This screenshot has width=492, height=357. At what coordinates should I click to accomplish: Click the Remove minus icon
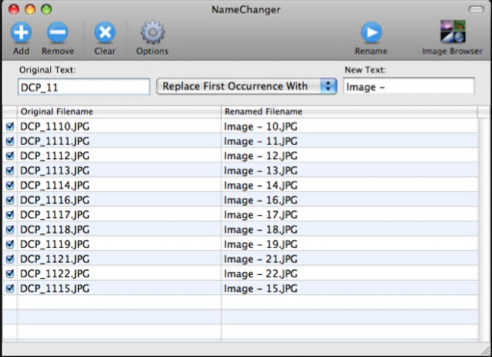pyautogui.click(x=57, y=33)
